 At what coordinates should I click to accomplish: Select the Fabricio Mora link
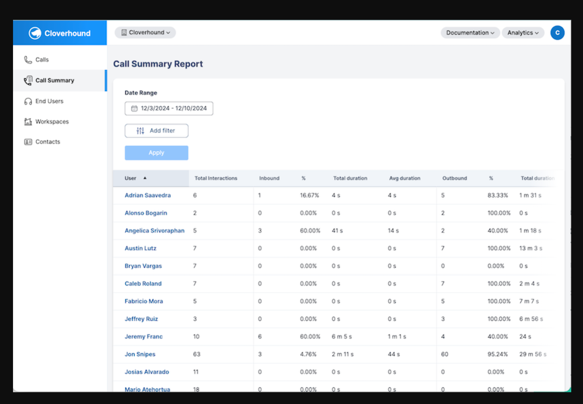pos(144,301)
